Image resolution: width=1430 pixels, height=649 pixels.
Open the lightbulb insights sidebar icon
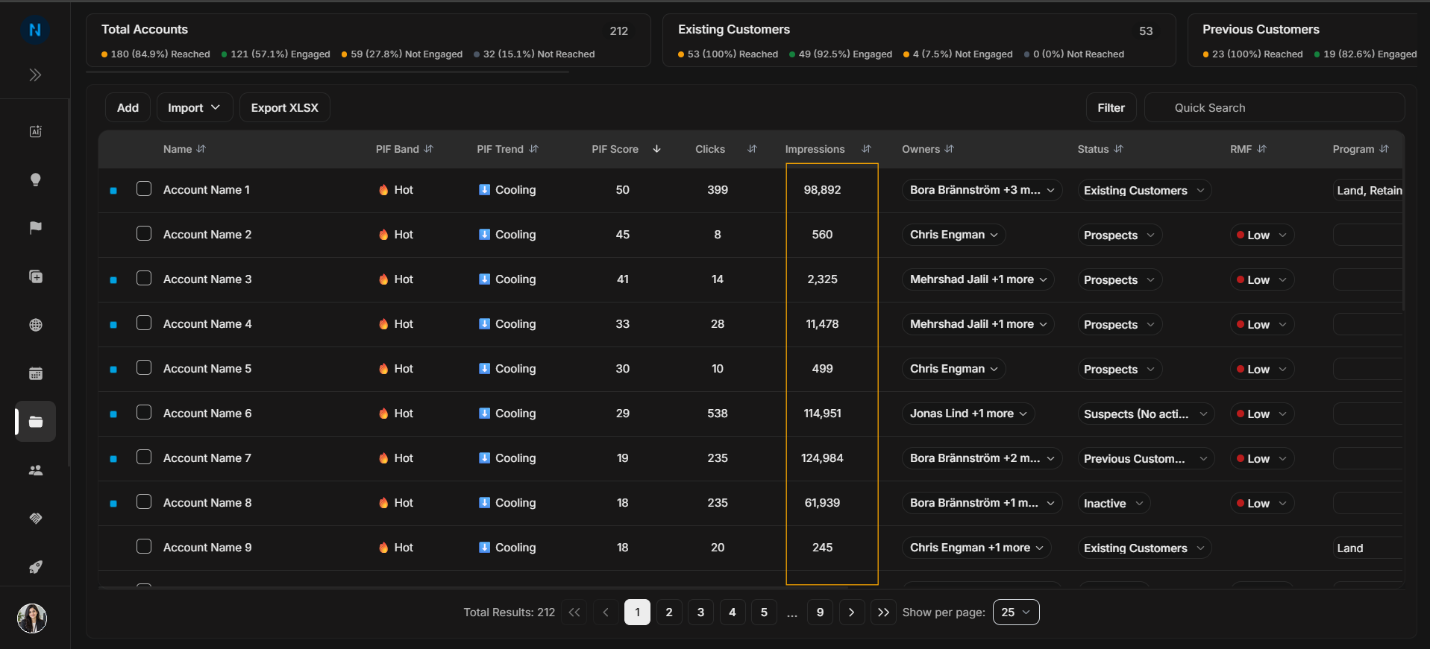(35, 180)
